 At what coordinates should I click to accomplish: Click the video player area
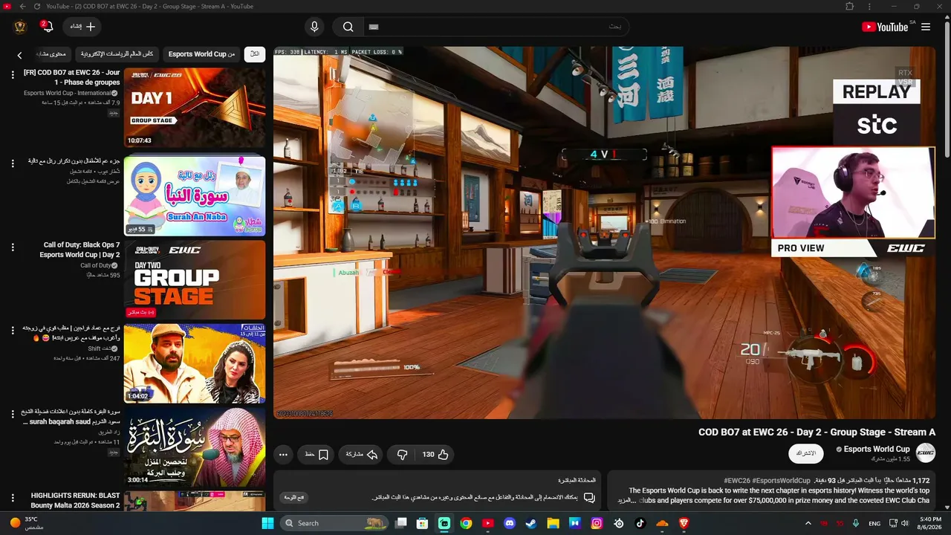[604, 233]
